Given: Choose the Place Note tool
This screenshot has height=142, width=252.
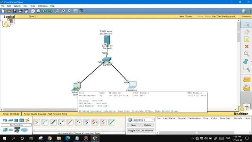Looking at the screenshot, I should (246, 39).
